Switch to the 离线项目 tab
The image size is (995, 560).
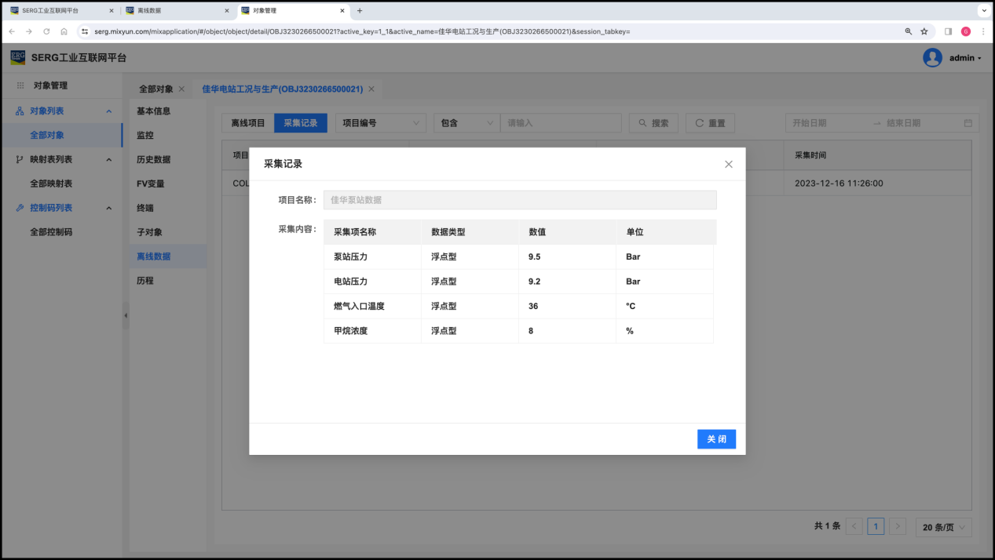tap(248, 123)
